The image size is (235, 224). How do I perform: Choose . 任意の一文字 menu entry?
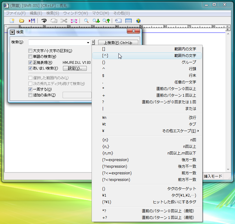[x=147, y=82]
